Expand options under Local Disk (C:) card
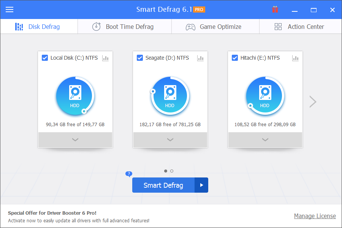Screen dimensions: 342x228 pos(75,139)
